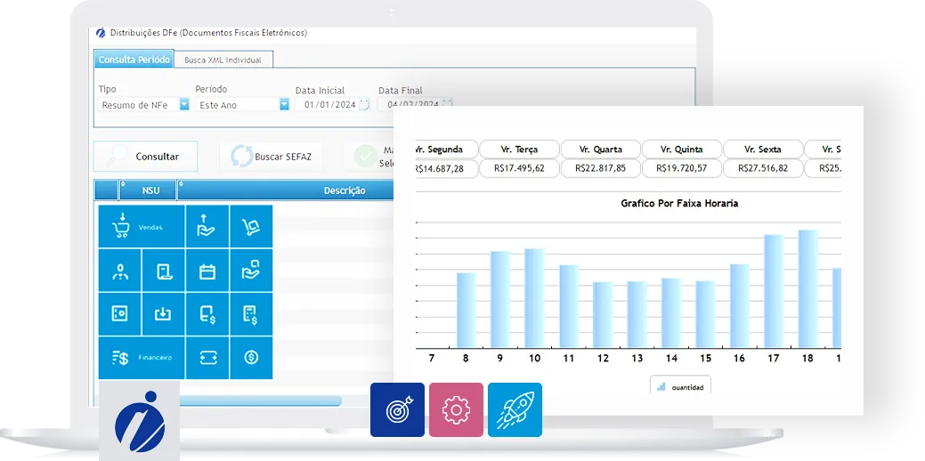Click the horizontal scrollbar under grid
The width and height of the screenshot is (925, 461).
(260, 400)
